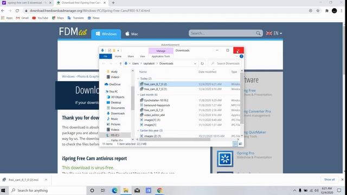Image resolution: width=347 pixels, height=195 pixels.
Task: Open File Explorer taskbar icon
Action: (126, 190)
